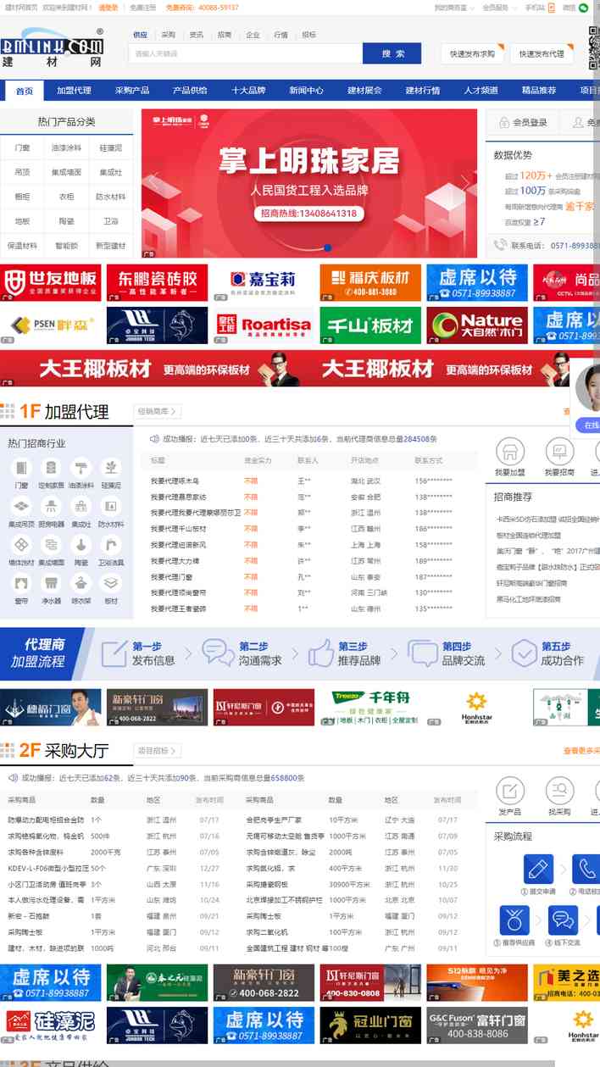Click 手机站 link in top bar
Viewport: 600px width, 1067px height.
(x=535, y=8)
